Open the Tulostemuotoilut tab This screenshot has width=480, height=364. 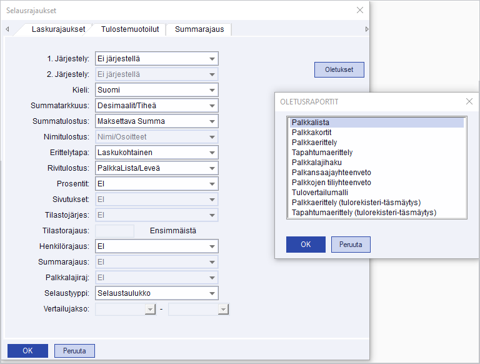(x=130, y=29)
